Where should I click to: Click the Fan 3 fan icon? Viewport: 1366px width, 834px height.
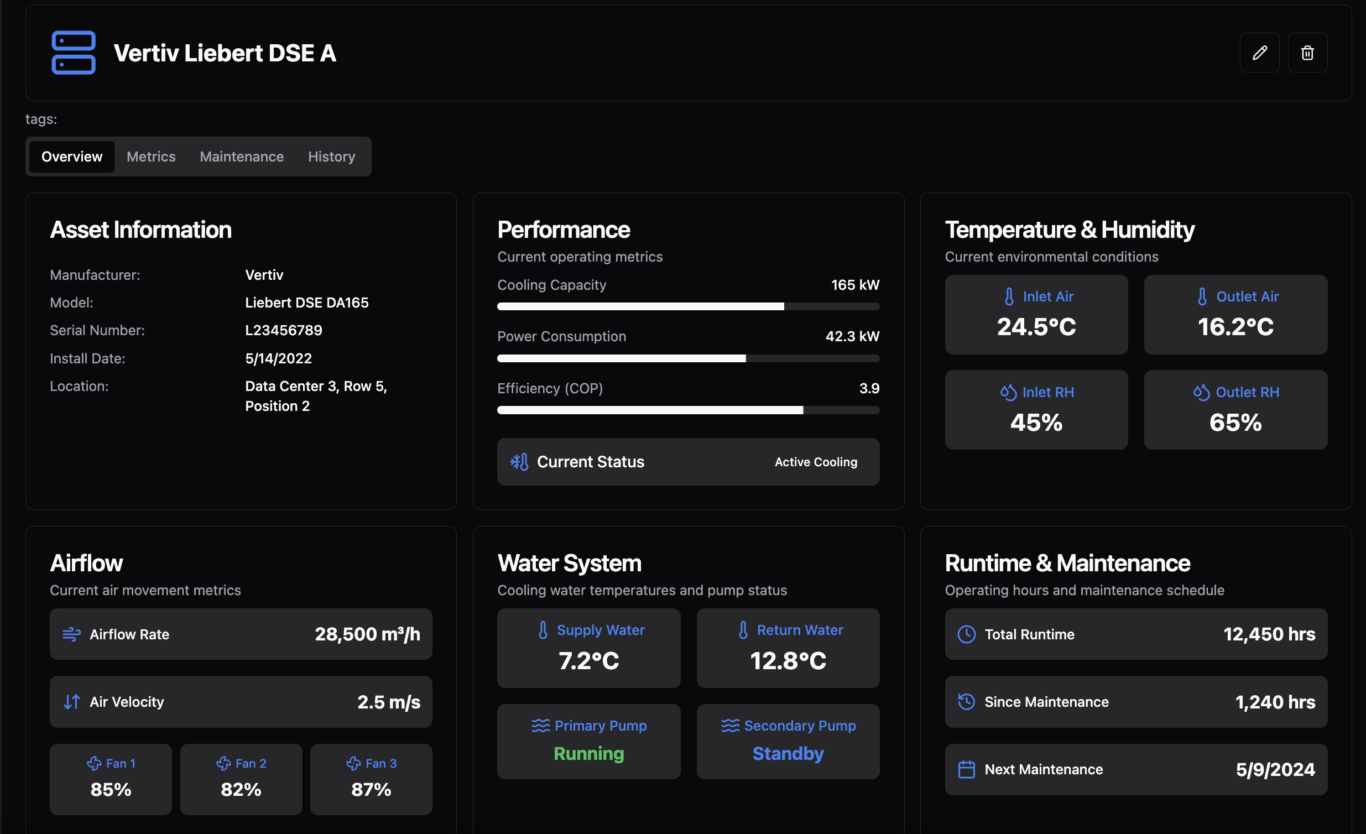[x=353, y=764]
